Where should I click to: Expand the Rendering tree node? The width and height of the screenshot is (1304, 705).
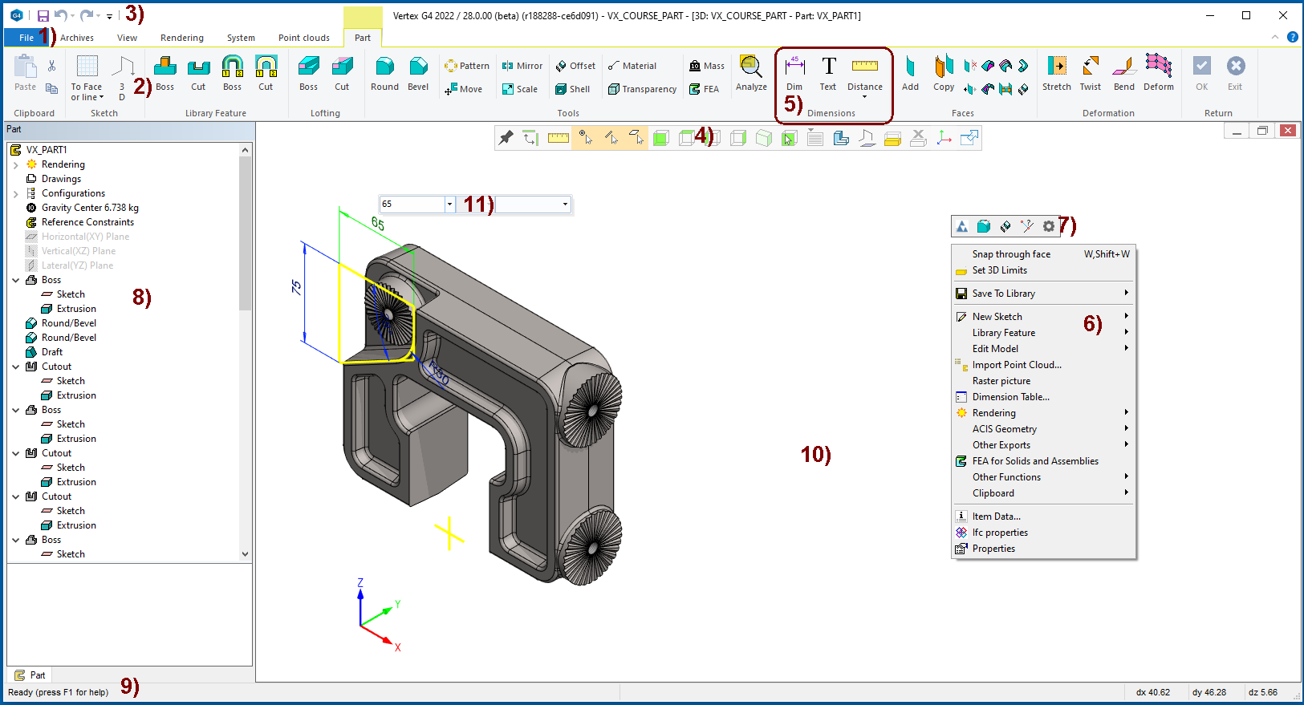pos(16,164)
